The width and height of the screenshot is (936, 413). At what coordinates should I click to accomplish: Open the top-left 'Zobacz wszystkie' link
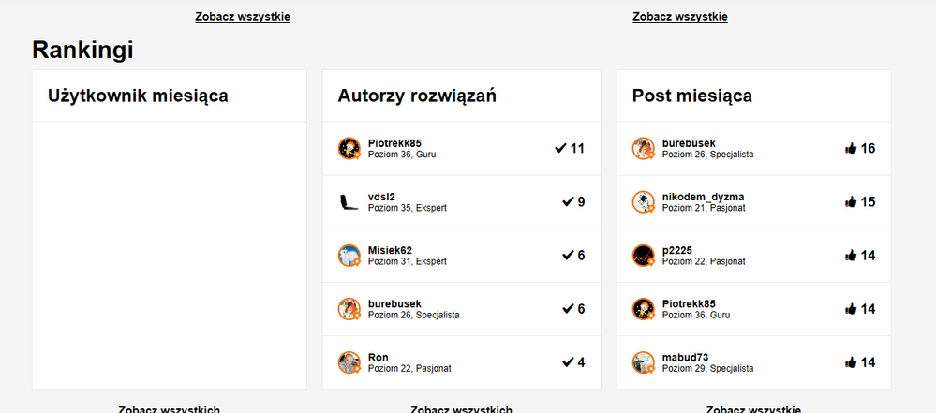tap(243, 17)
